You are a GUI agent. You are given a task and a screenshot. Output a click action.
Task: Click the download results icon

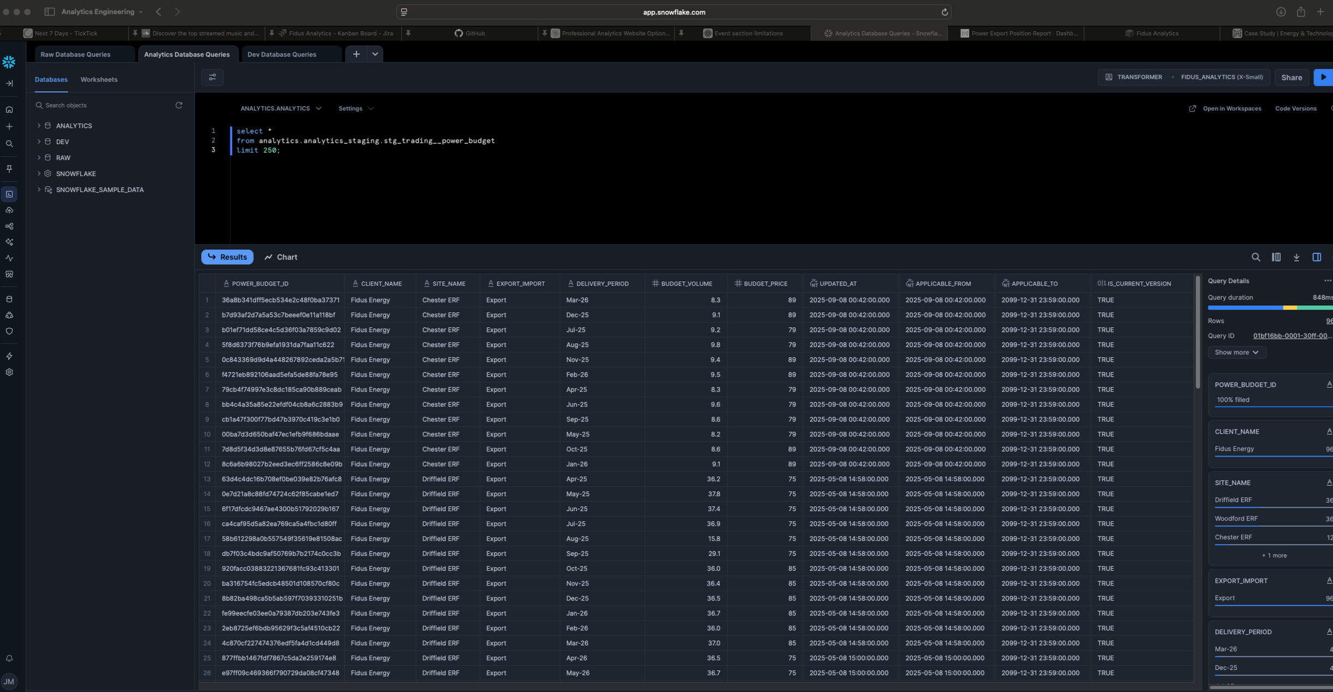tap(1296, 257)
